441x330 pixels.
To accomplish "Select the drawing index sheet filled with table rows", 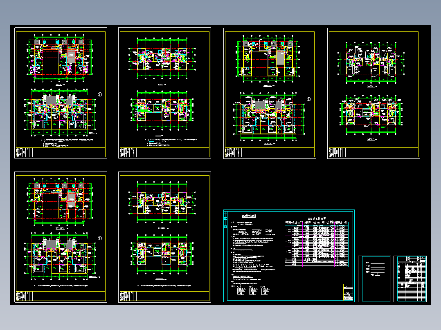I will (x=410, y=279).
